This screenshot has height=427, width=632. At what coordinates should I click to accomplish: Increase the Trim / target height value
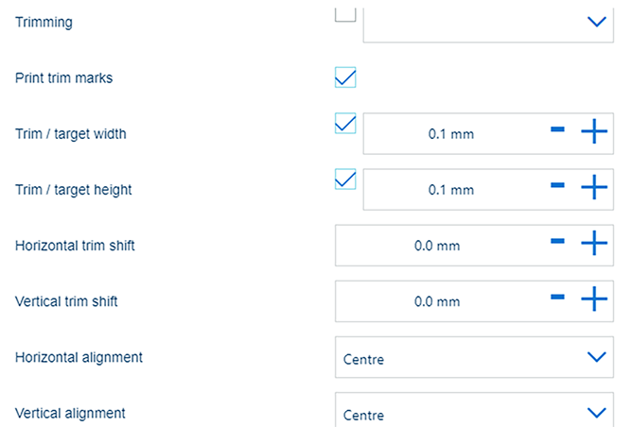[593, 189]
